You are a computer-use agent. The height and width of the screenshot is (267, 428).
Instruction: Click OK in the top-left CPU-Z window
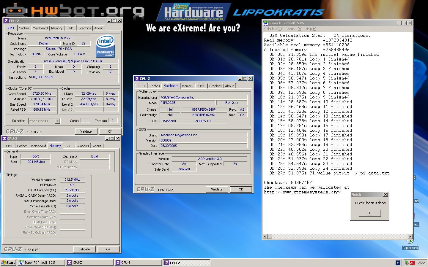(110, 131)
